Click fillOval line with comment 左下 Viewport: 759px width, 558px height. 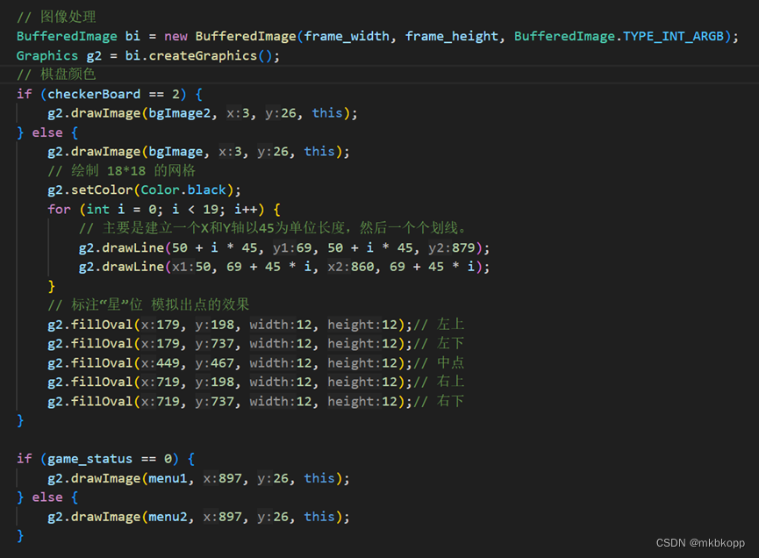coord(255,344)
